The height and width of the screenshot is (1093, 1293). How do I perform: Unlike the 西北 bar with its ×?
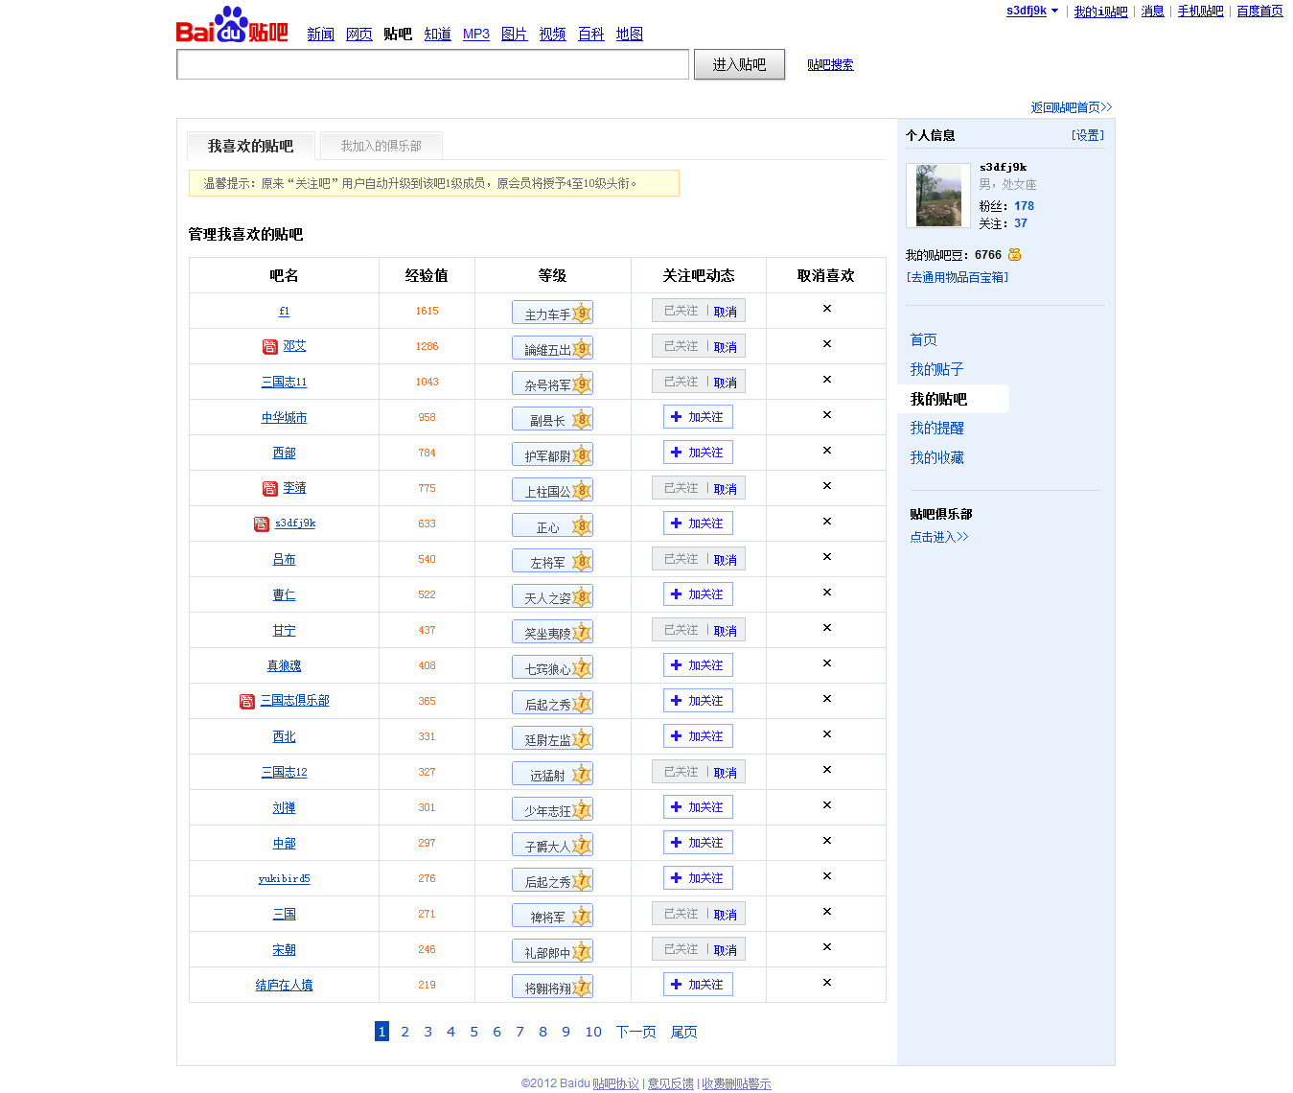click(x=826, y=734)
